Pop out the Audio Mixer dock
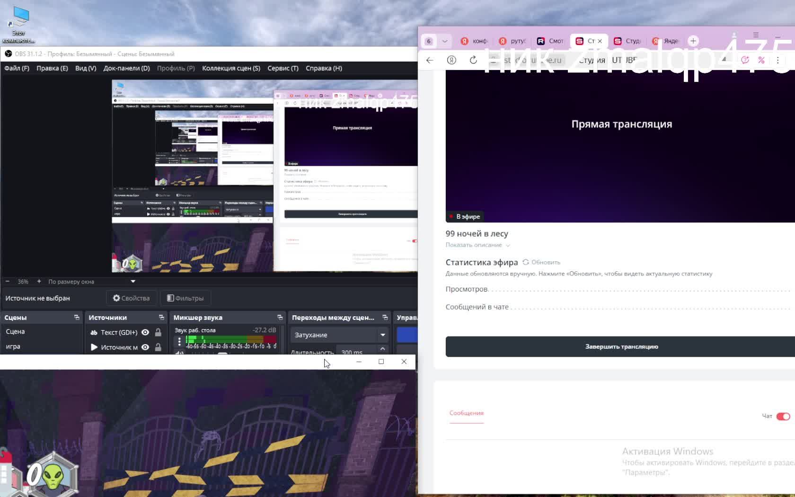This screenshot has height=497, width=795. point(280,318)
